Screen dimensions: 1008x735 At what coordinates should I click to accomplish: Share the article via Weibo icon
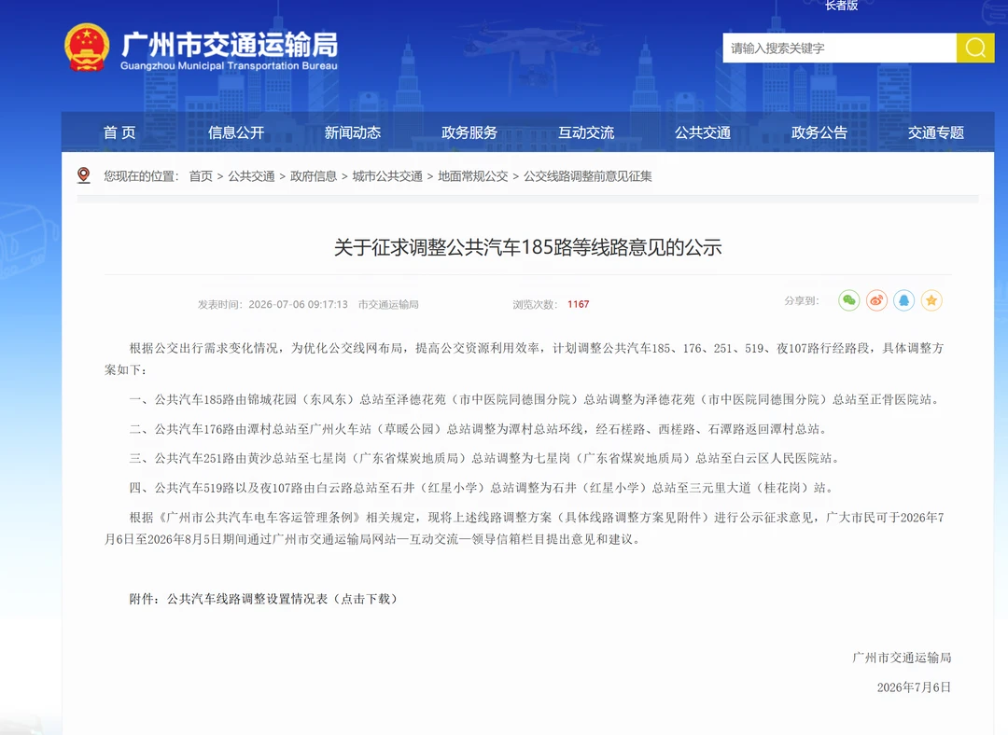(x=876, y=300)
